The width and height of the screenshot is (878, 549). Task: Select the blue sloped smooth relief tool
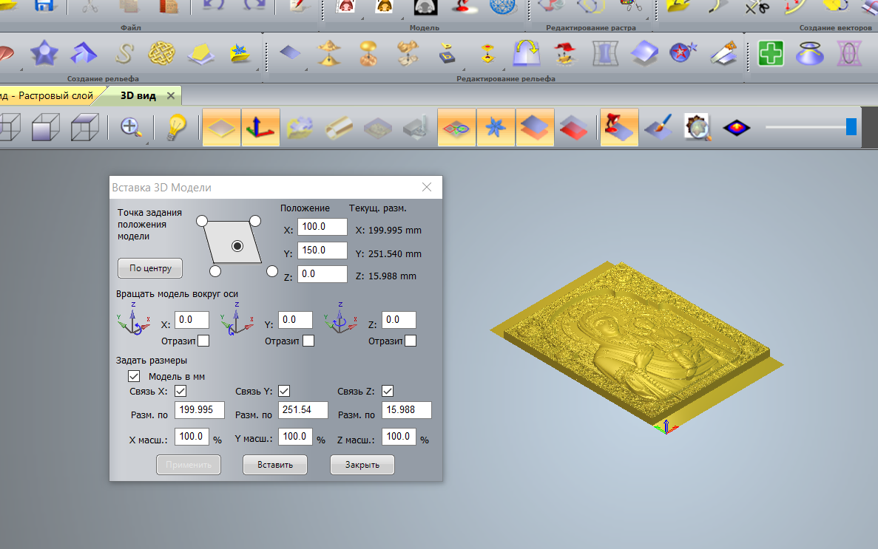point(644,54)
